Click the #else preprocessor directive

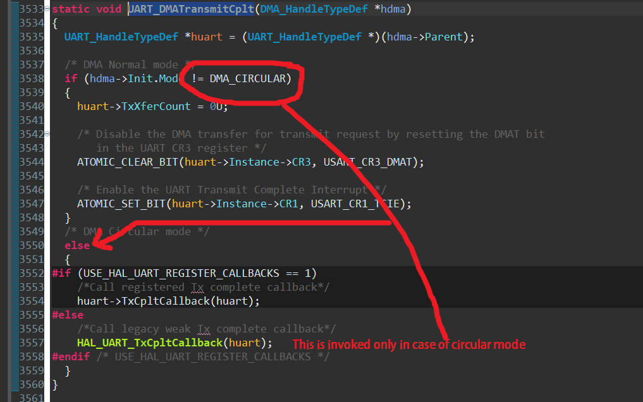(67, 314)
